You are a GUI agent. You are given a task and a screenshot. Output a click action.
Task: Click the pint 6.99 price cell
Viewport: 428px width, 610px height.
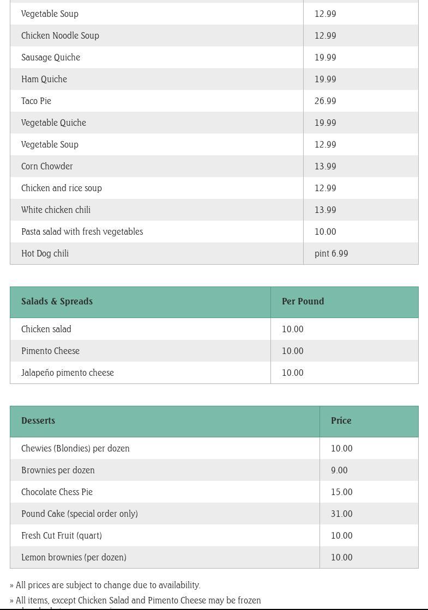[331, 254]
